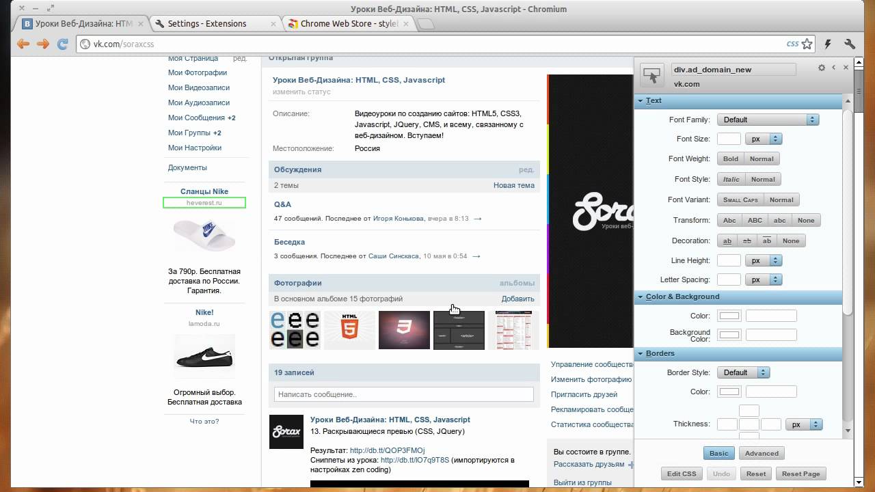Select strikethrough ab decoration

[747, 241]
